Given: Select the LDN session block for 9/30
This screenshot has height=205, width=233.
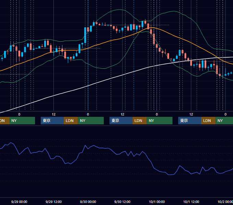Looking at the screenshot, I should click(139, 121).
